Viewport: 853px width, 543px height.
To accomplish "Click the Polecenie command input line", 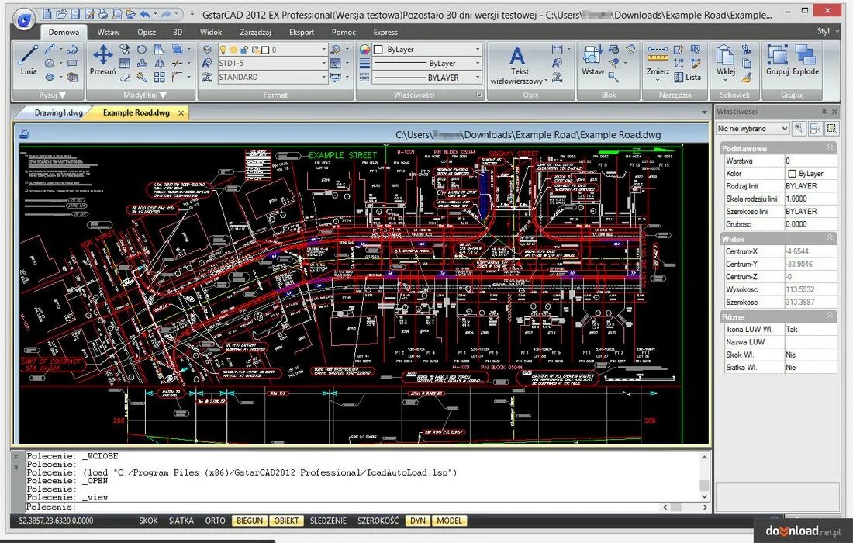I will coord(359,507).
